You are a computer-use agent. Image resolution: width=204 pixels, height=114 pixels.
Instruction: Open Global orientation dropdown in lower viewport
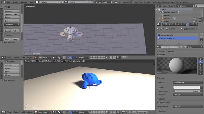click(84, 112)
